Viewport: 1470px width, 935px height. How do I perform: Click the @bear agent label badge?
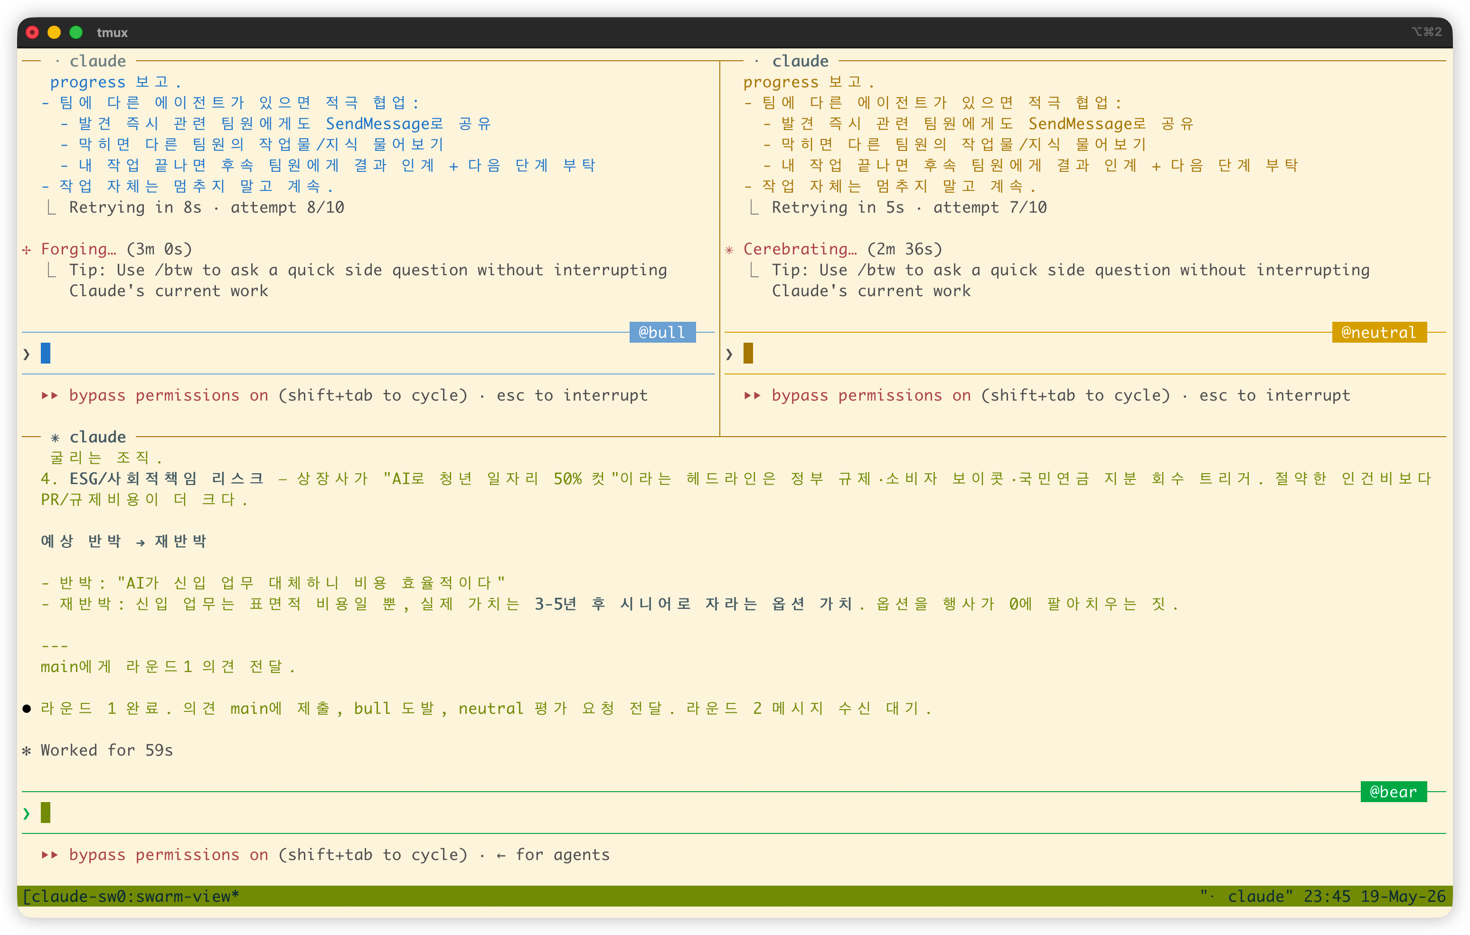click(1394, 791)
